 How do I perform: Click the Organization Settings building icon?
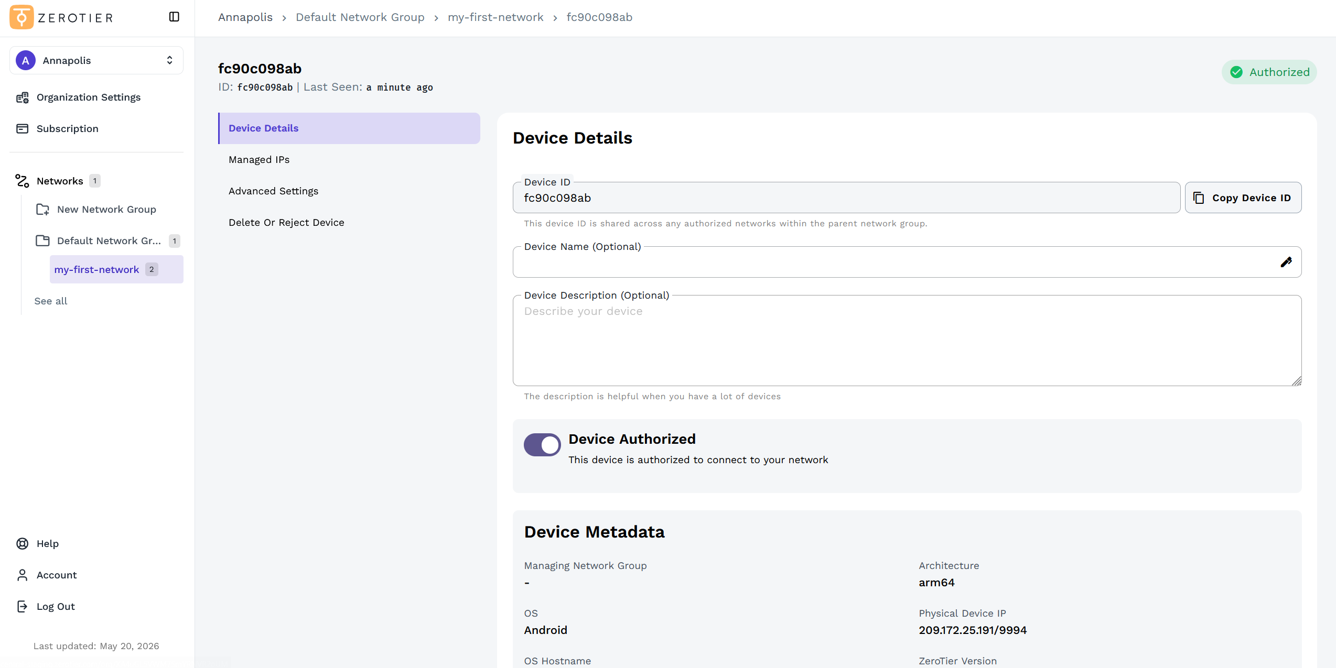[23, 97]
